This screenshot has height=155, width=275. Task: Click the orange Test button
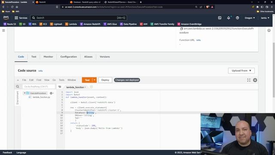coord(87,80)
